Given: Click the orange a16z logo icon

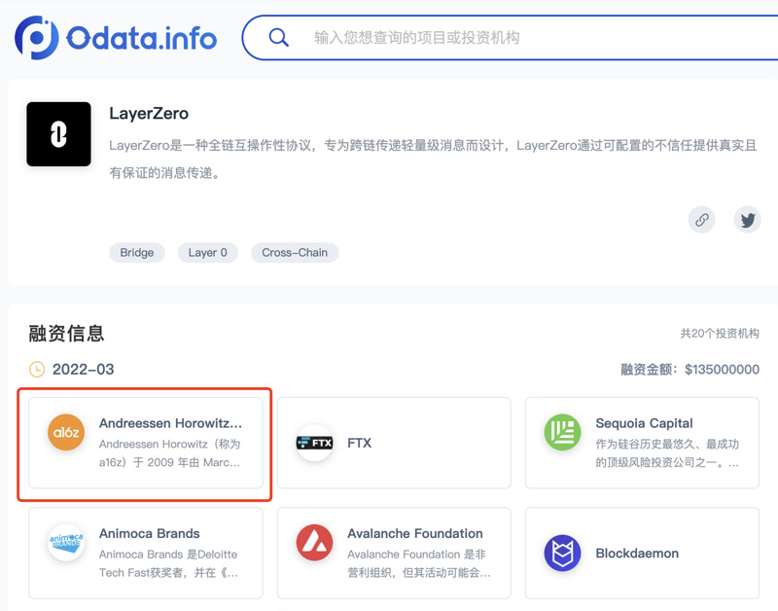Looking at the screenshot, I should point(66,431).
